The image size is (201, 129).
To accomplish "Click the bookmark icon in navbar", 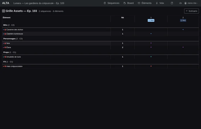I will point(172,3).
